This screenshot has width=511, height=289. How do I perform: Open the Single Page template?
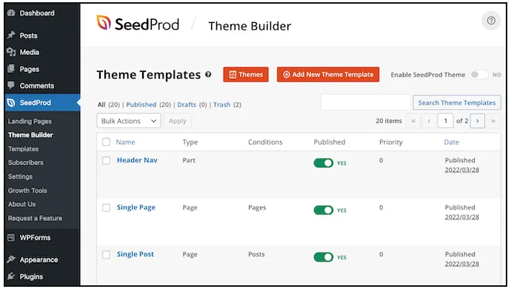136,207
